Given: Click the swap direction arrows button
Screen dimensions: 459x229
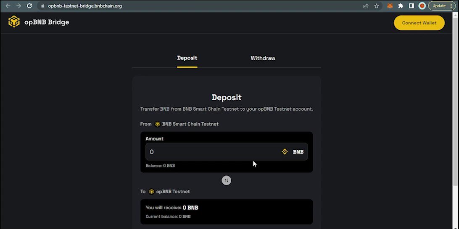Looking at the screenshot, I should tap(226, 180).
